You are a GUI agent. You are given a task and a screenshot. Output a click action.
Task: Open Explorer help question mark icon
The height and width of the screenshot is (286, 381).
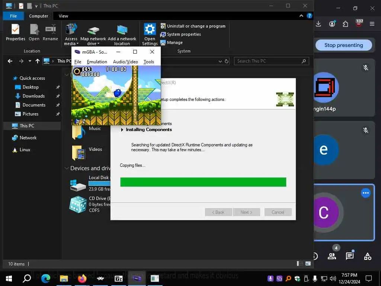[309, 16]
